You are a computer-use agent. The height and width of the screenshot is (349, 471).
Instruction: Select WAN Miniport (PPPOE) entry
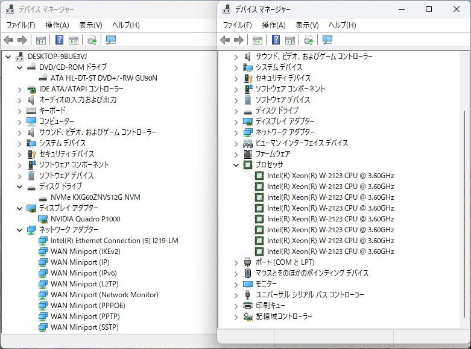[87, 305]
